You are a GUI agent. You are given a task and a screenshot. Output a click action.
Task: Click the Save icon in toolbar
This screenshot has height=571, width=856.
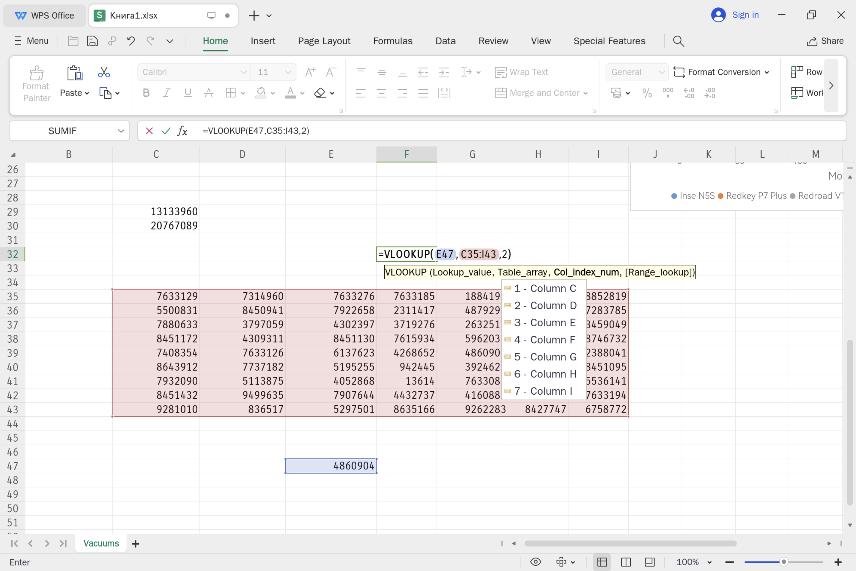[92, 41]
